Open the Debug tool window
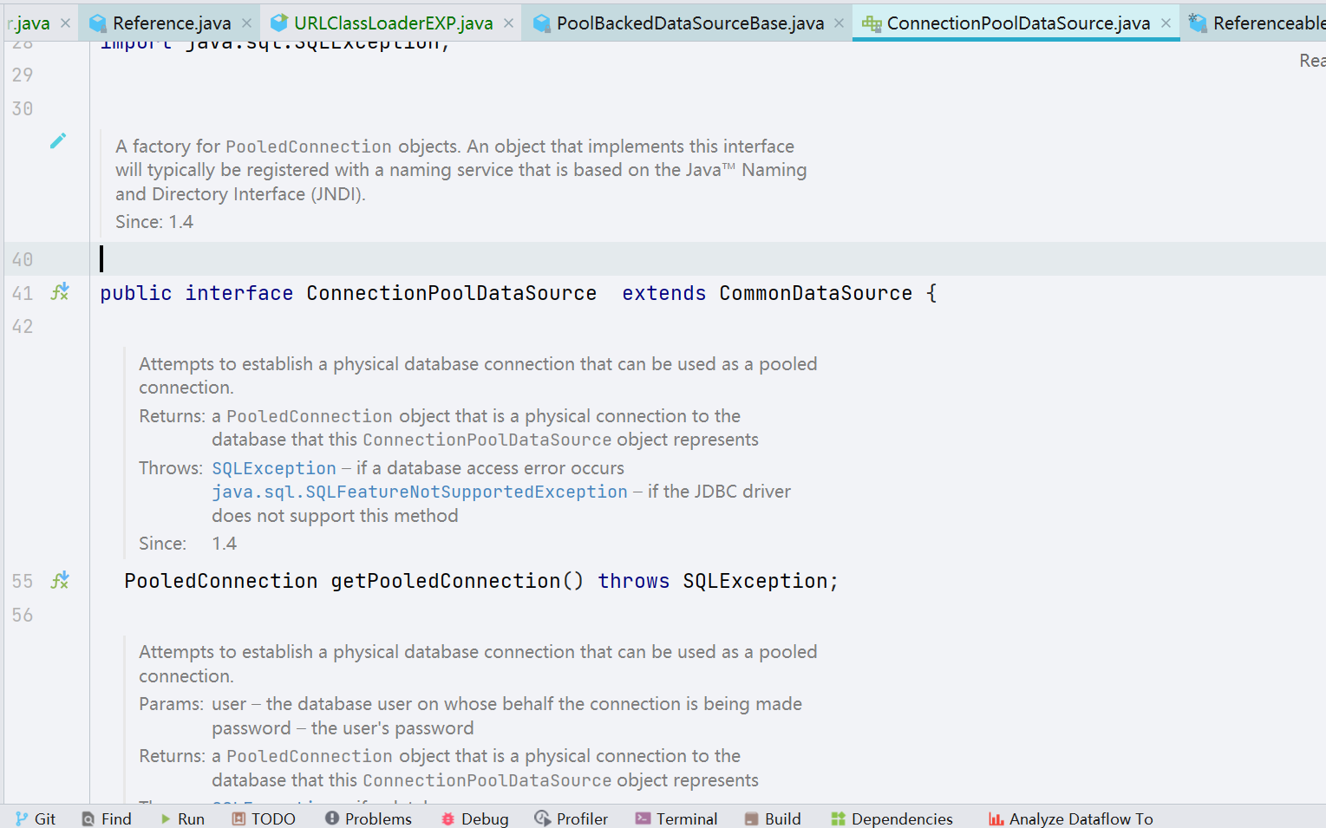The image size is (1326, 828). tap(474, 818)
